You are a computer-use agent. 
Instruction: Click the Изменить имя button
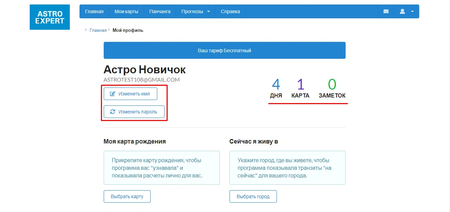click(x=131, y=94)
